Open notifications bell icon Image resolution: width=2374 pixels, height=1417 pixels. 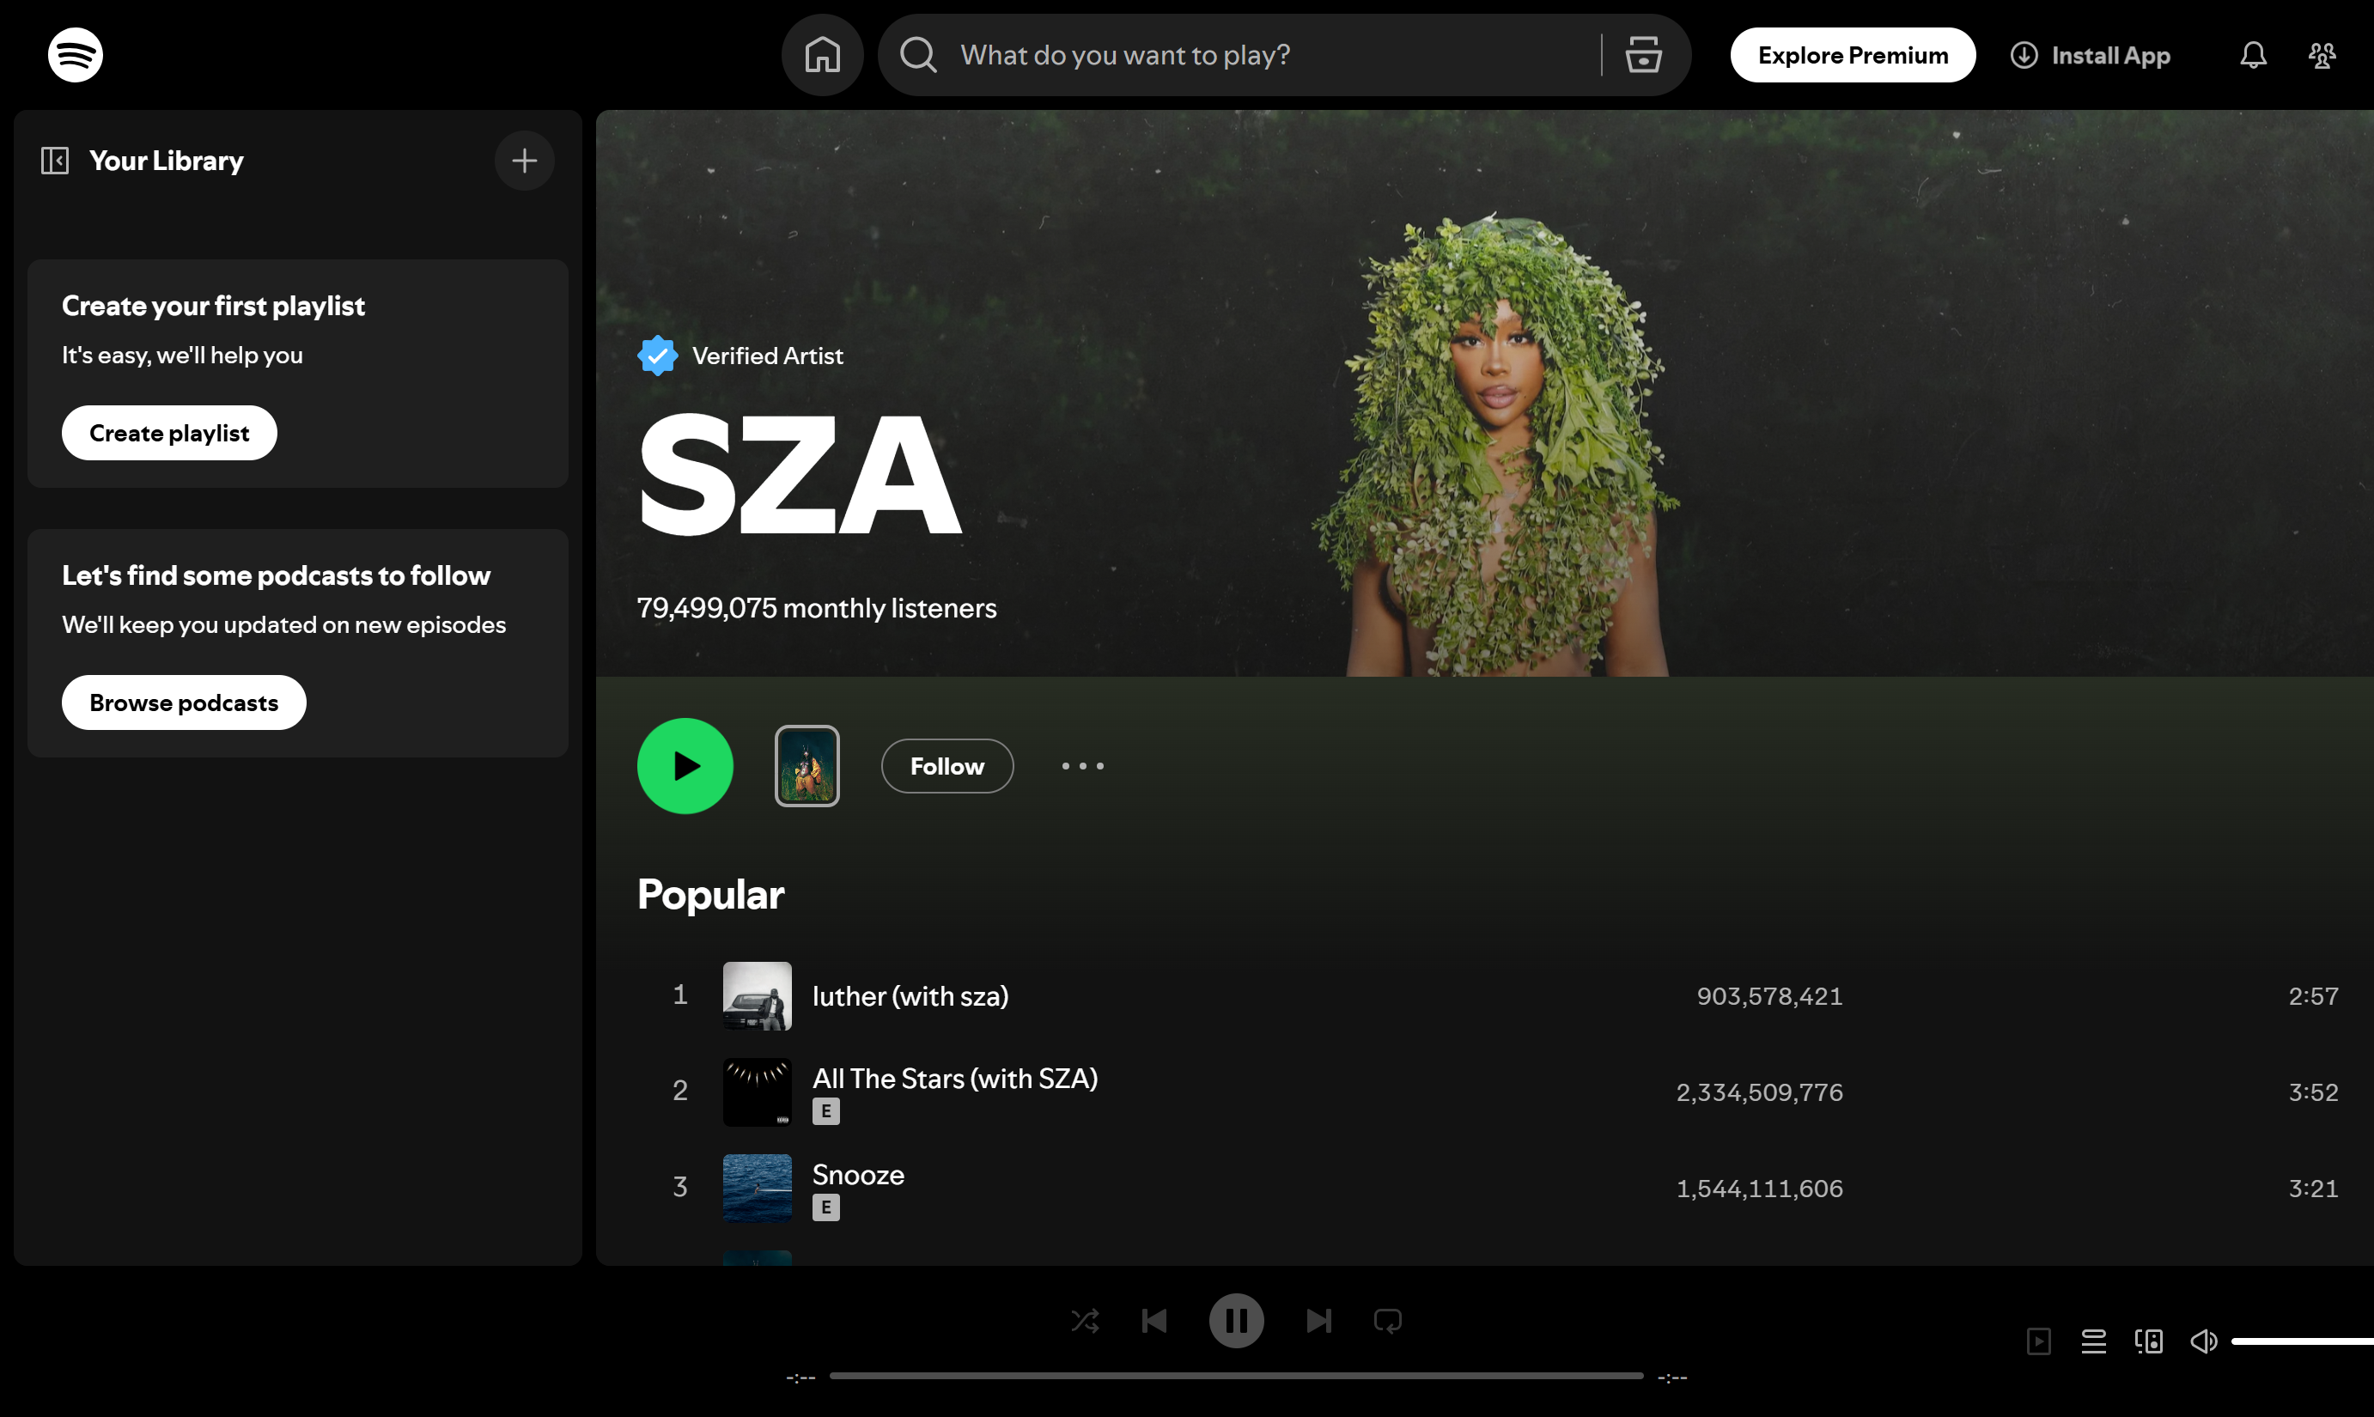(x=2252, y=54)
